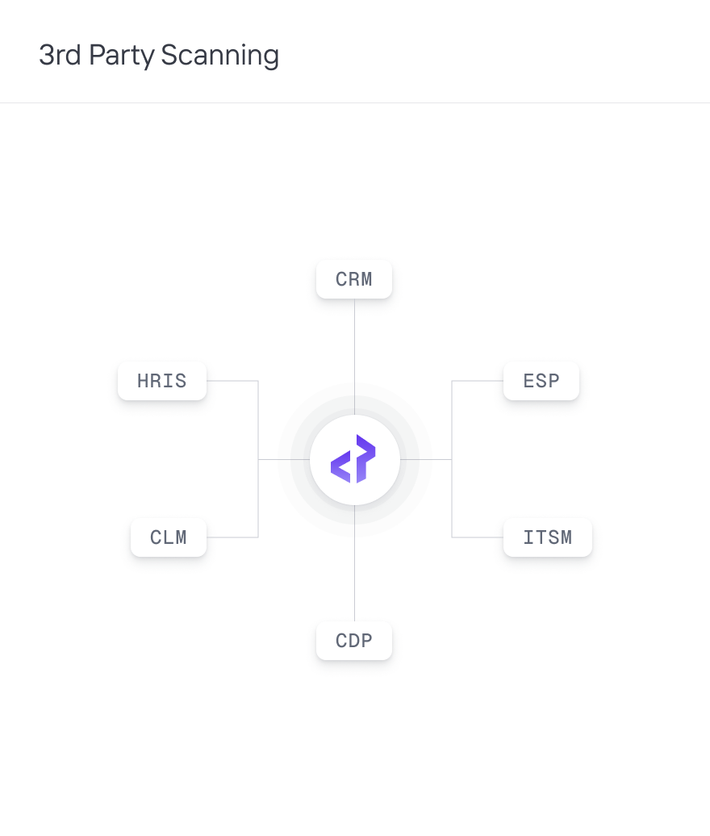Select the HRIS node tag
710x836 pixels.
coord(162,381)
